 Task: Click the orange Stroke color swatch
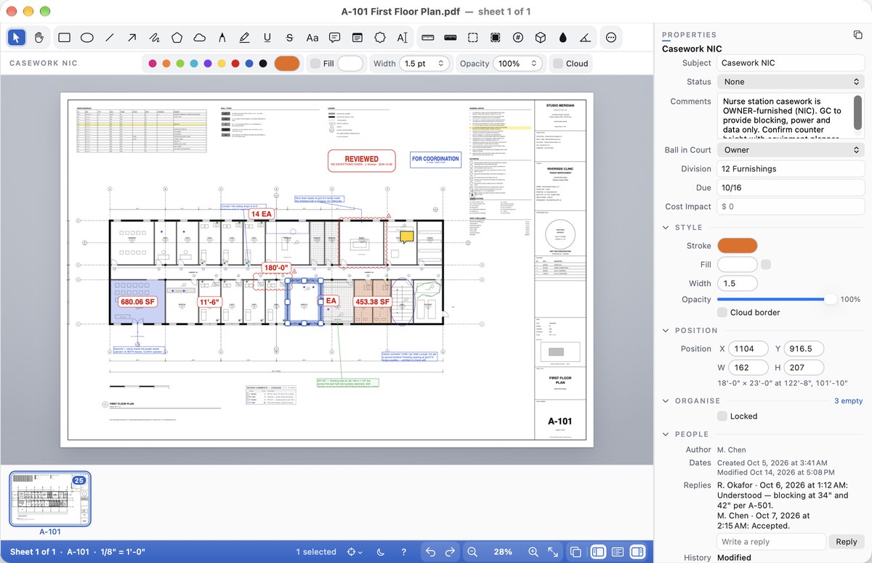coord(737,246)
